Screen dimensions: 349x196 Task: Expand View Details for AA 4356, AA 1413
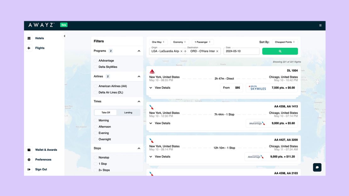coord(160,123)
